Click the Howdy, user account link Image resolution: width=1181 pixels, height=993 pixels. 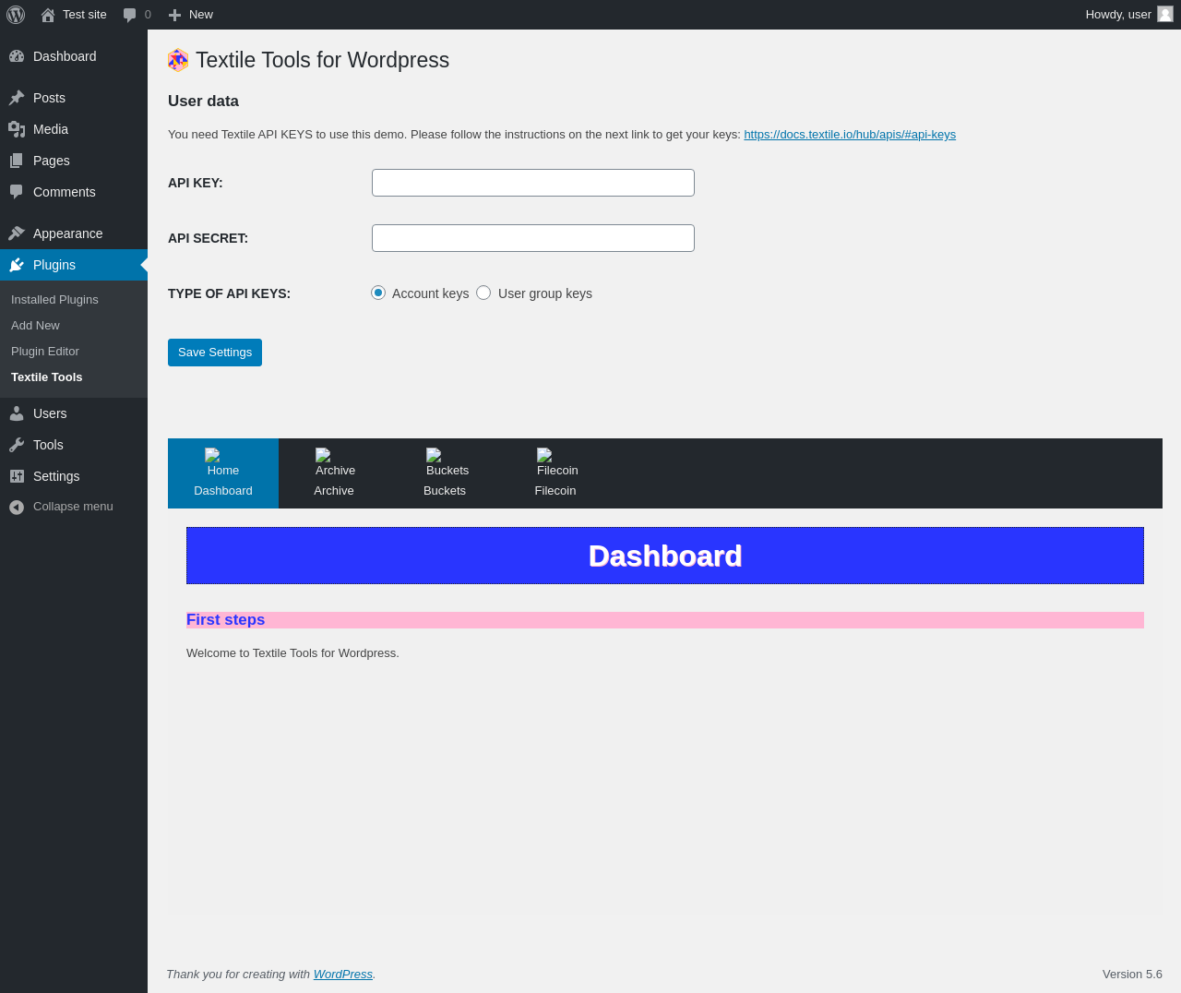pos(1118,15)
